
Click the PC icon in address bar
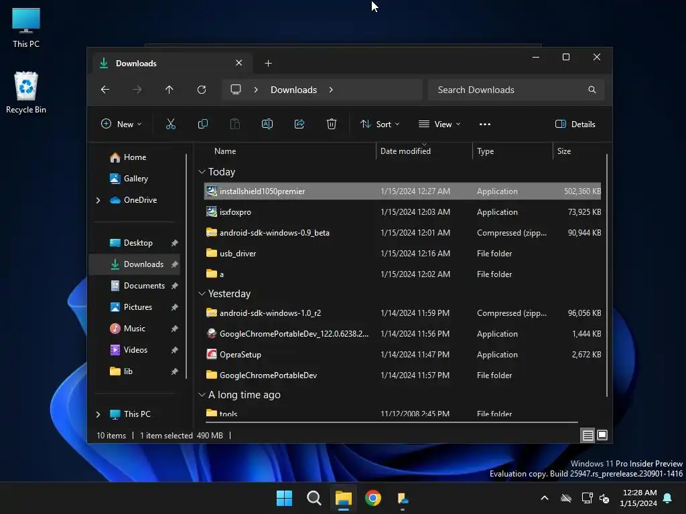(236, 90)
